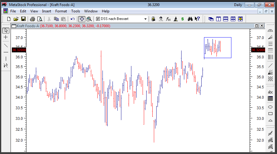Select the crosshairs plus tool

point(6,37)
